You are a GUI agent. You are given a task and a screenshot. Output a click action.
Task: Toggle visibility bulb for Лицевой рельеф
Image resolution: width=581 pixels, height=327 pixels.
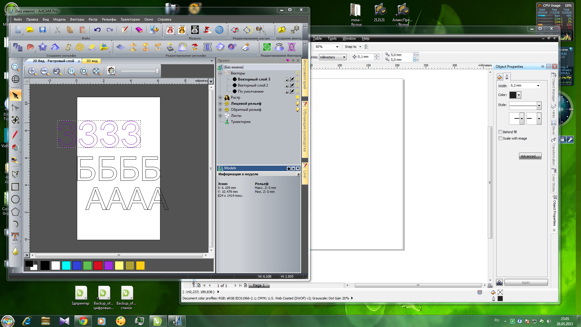297,104
